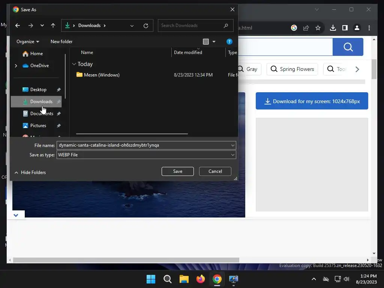Open the volume control tray icon

(x=346, y=279)
